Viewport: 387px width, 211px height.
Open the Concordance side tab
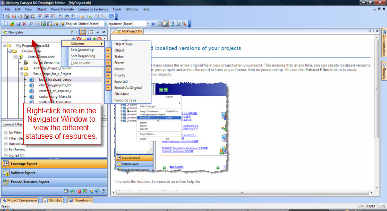click(x=384, y=42)
